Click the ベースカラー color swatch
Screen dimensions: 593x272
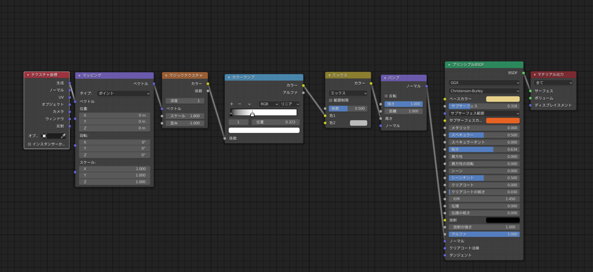click(x=503, y=99)
